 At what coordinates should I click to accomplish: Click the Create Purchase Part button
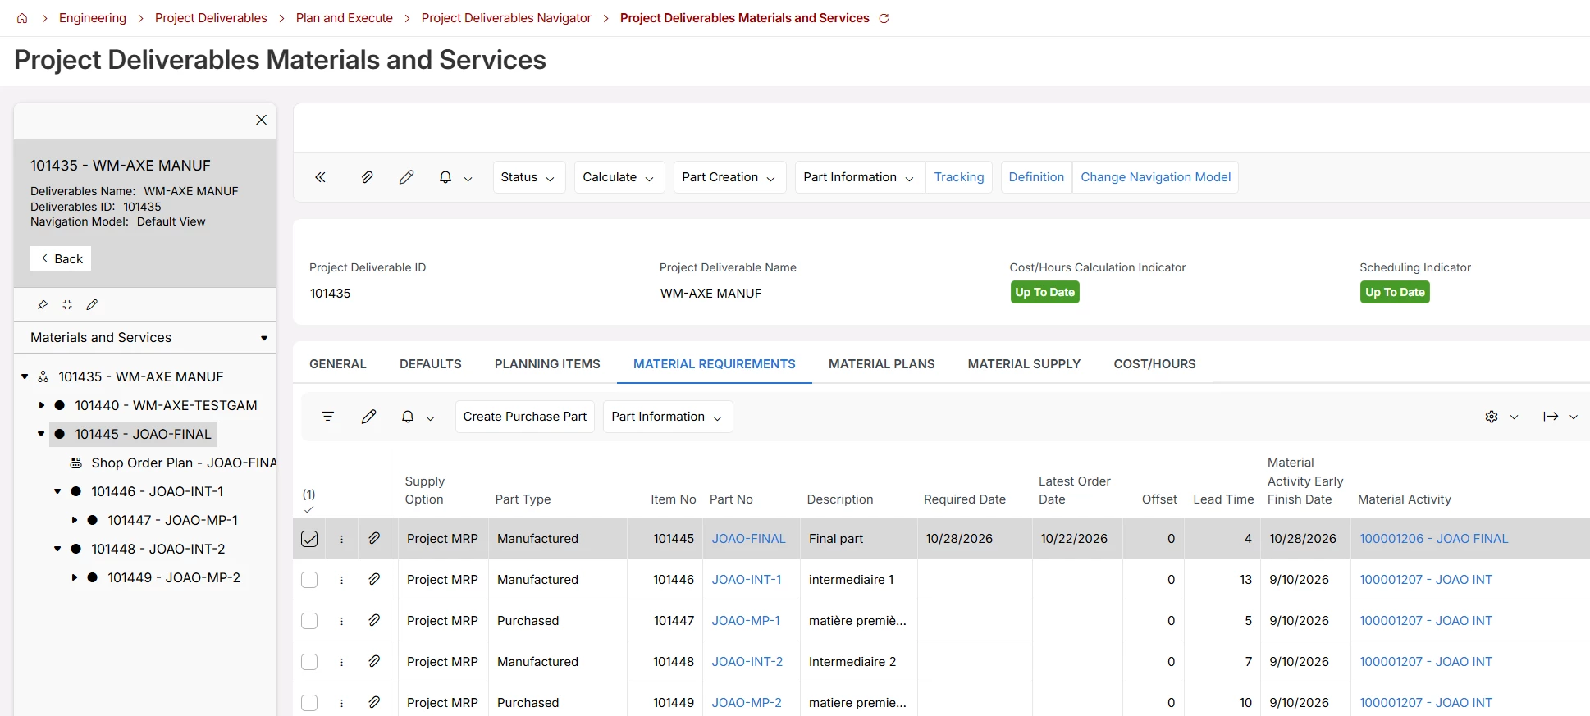pos(525,417)
